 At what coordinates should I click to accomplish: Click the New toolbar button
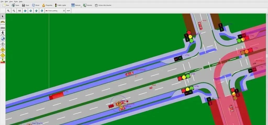(6, 5)
